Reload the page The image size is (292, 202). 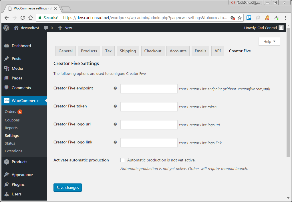tap(23, 18)
